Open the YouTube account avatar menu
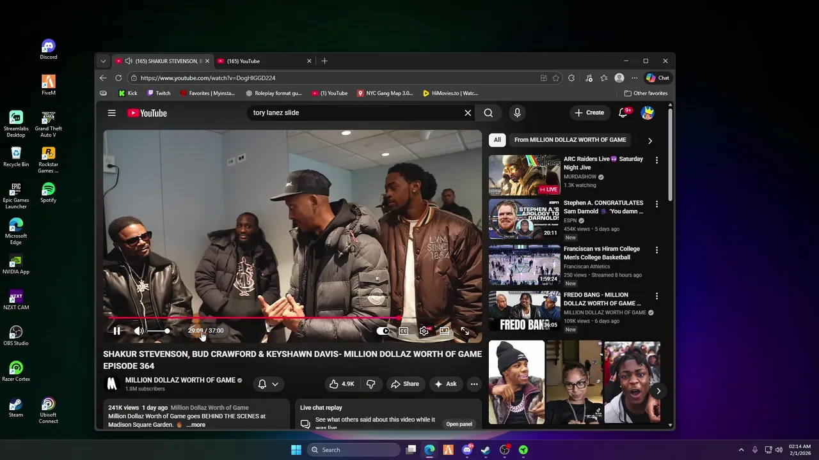The height and width of the screenshot is (460, 819). tap(648, 113)
